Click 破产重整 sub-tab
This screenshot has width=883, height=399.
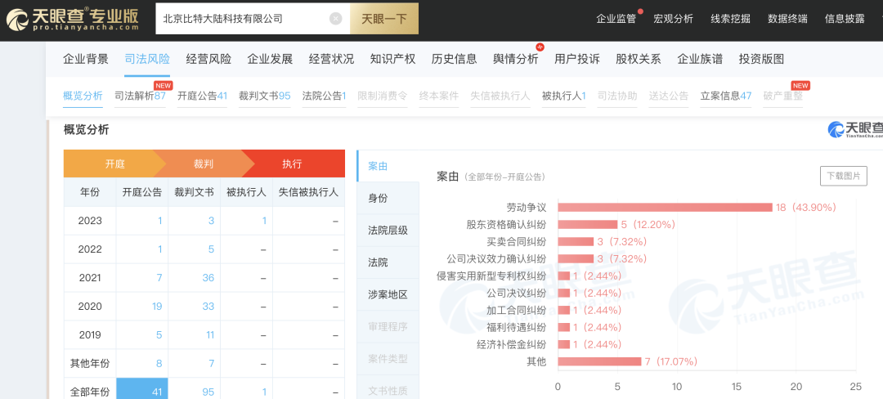point(782,96)
